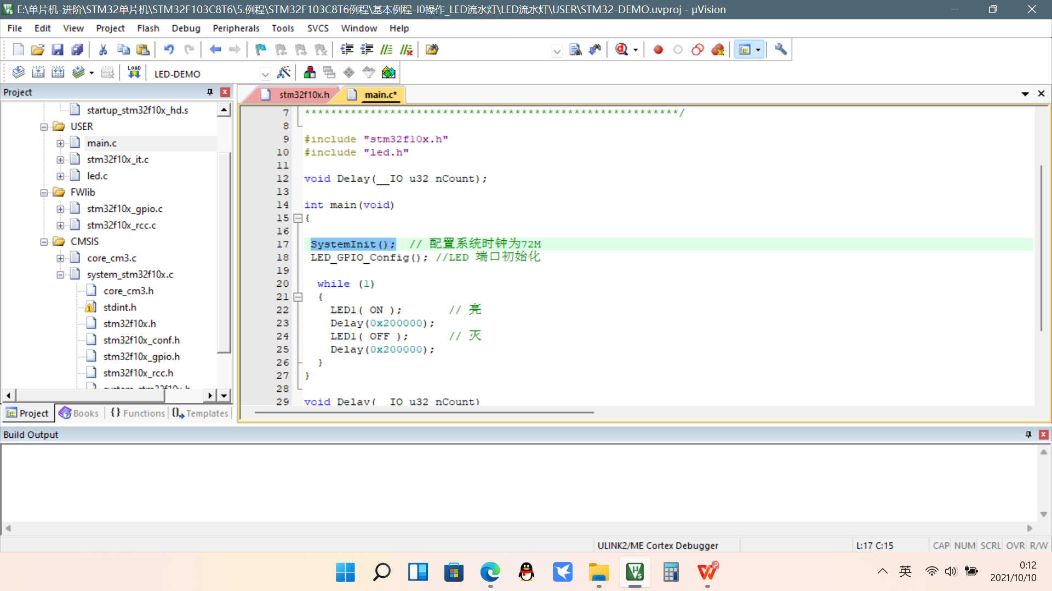Download code to flash memory with LOAD
This screenshot has width=1052, height=591.
(x=134, y=72)
